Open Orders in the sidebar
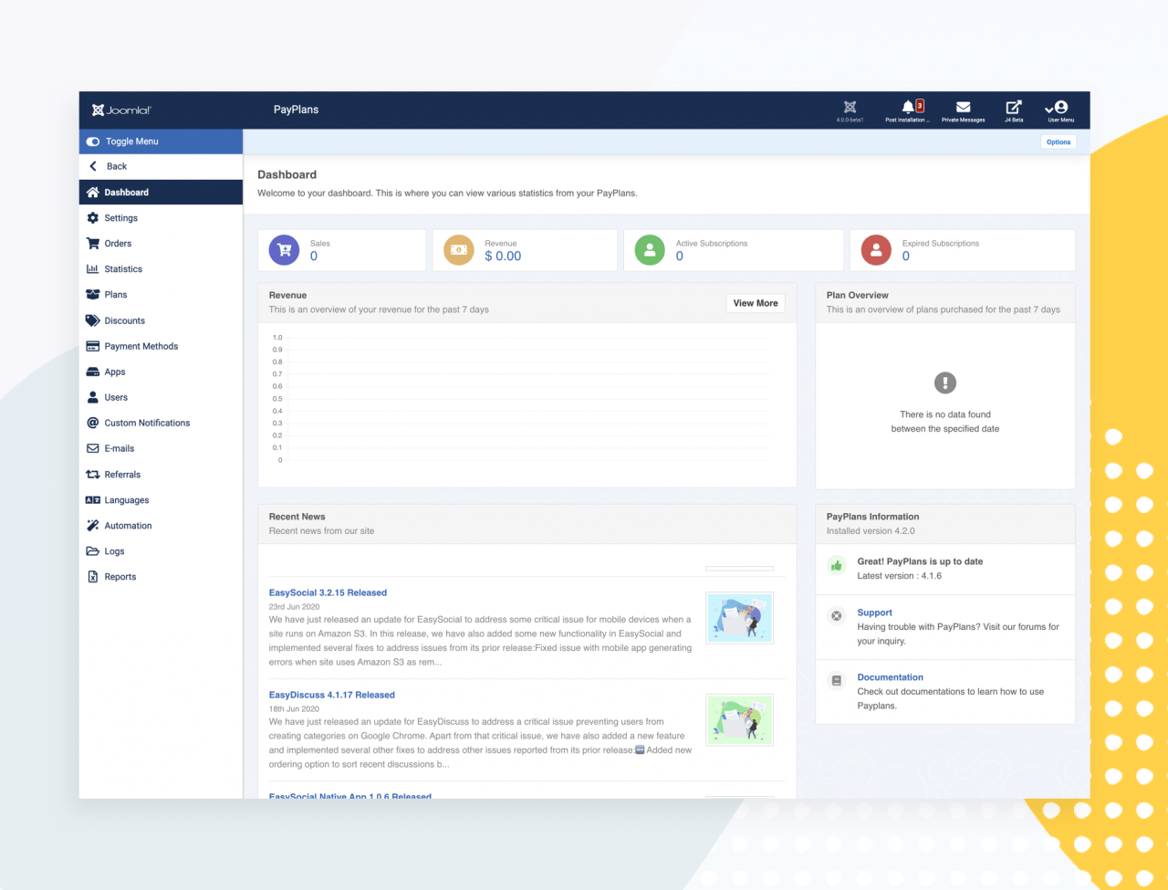This screenshot has height=890, width=1168. [161, 244]
